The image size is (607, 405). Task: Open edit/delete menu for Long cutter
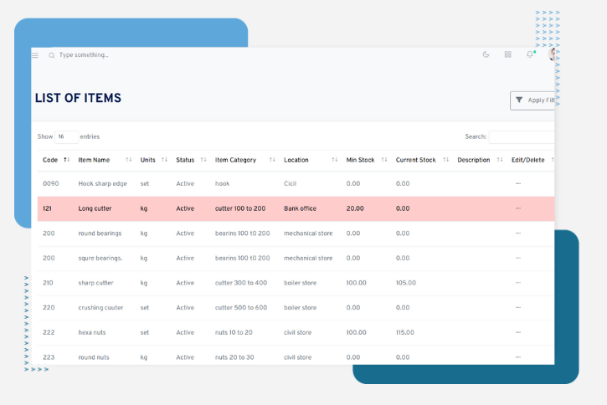pos(517,208)
